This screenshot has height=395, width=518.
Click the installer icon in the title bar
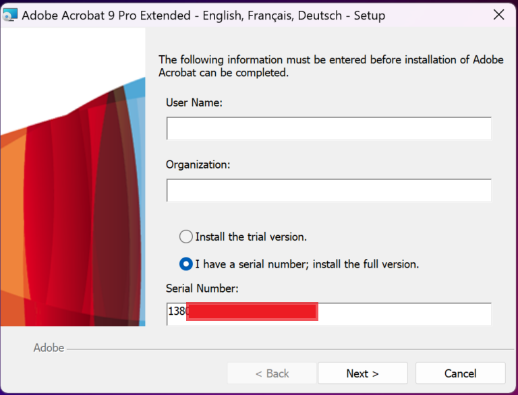click(x=10, y=15)
